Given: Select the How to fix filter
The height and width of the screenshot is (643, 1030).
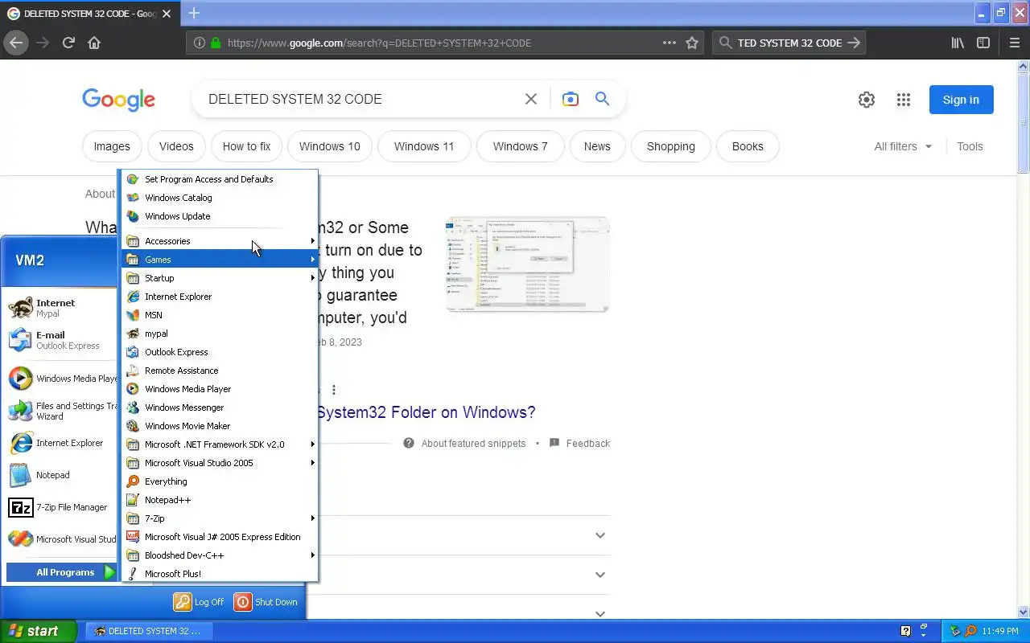Looking at the screenshot, I should pyautogui.click(x=246, y=146).
